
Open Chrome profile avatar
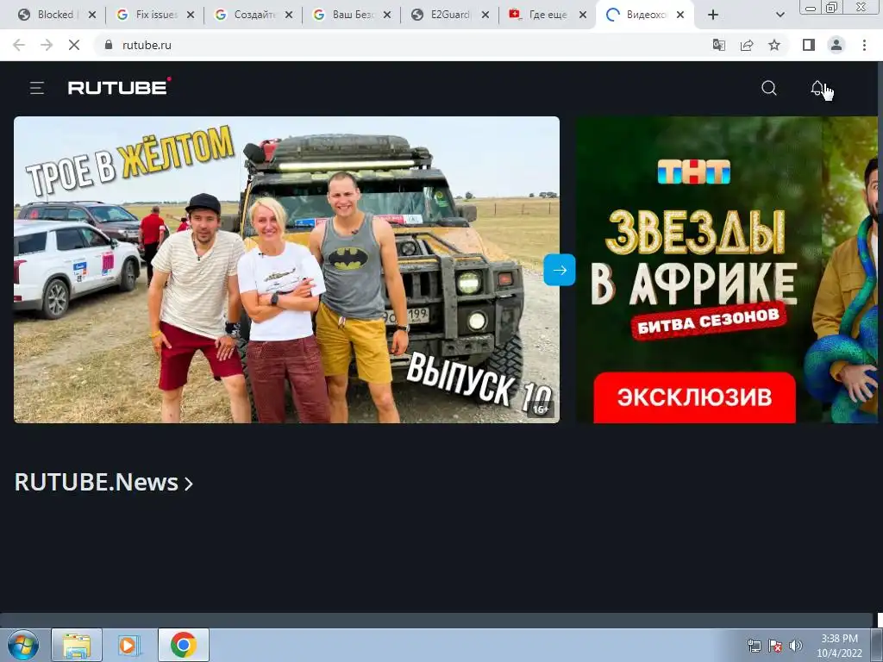[836, 45]
